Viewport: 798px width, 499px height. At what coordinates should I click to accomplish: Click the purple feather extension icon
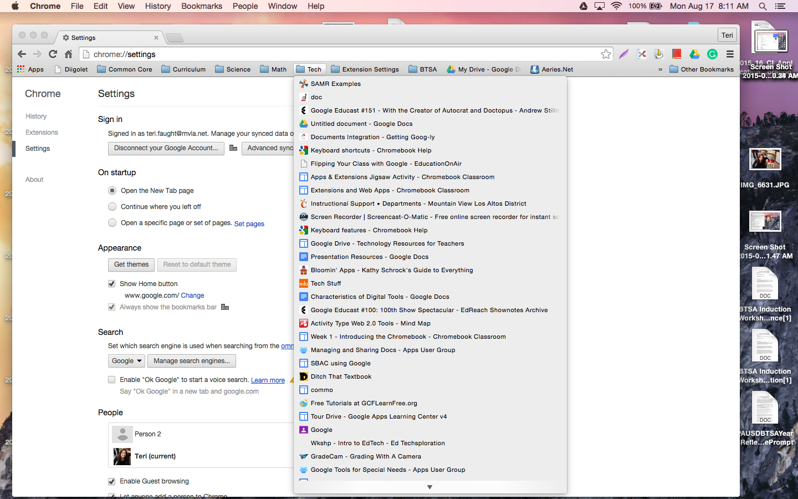(x=623, y=54)
